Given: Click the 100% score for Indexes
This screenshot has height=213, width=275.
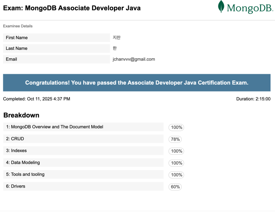Looking at the screenshot, I should [x=176, y=151].
